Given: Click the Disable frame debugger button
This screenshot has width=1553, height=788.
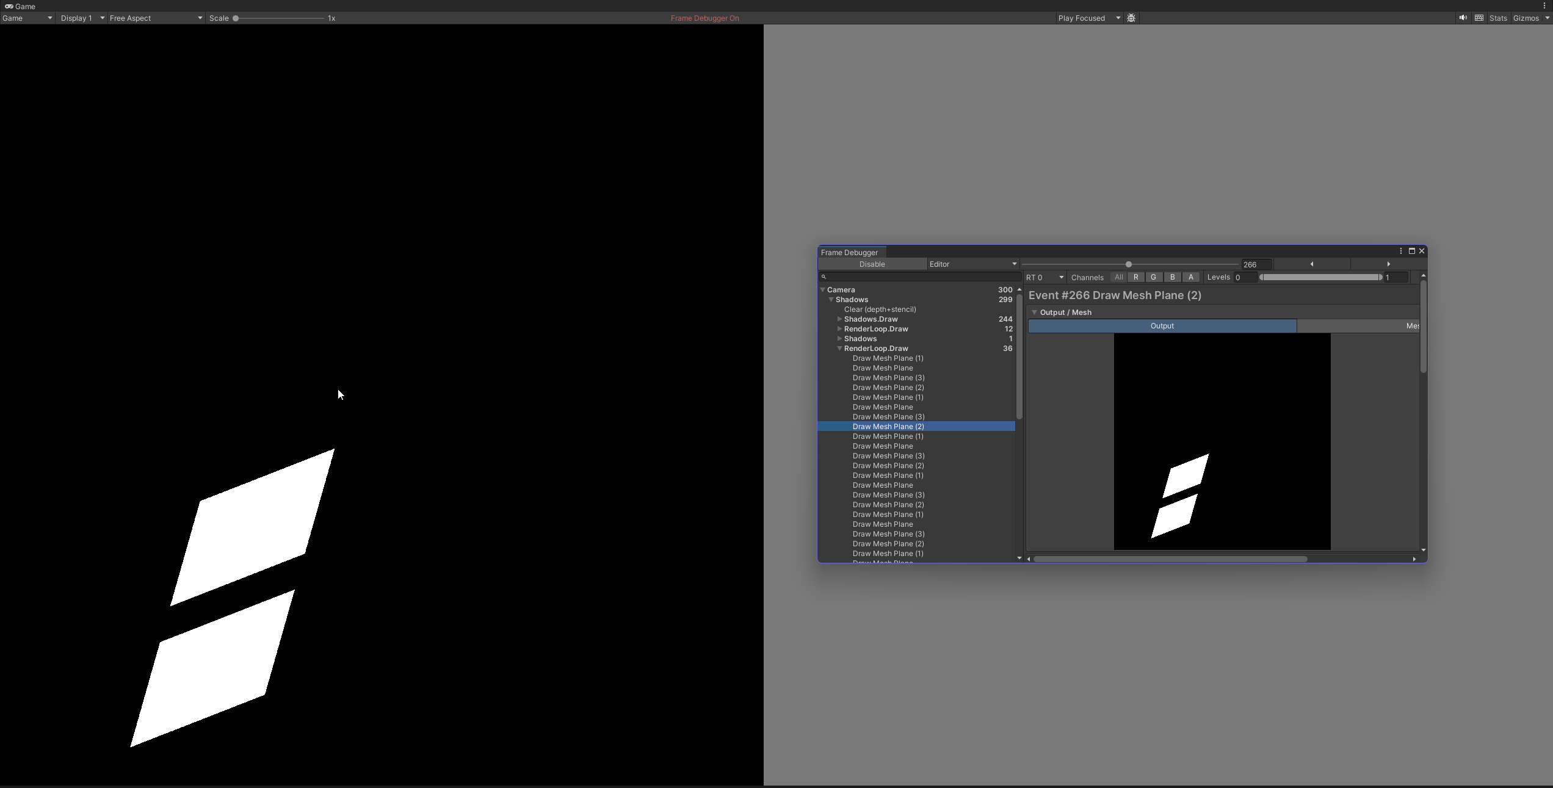Looking at the screenshot, I should pyautogui.click(x=872, y=264).
